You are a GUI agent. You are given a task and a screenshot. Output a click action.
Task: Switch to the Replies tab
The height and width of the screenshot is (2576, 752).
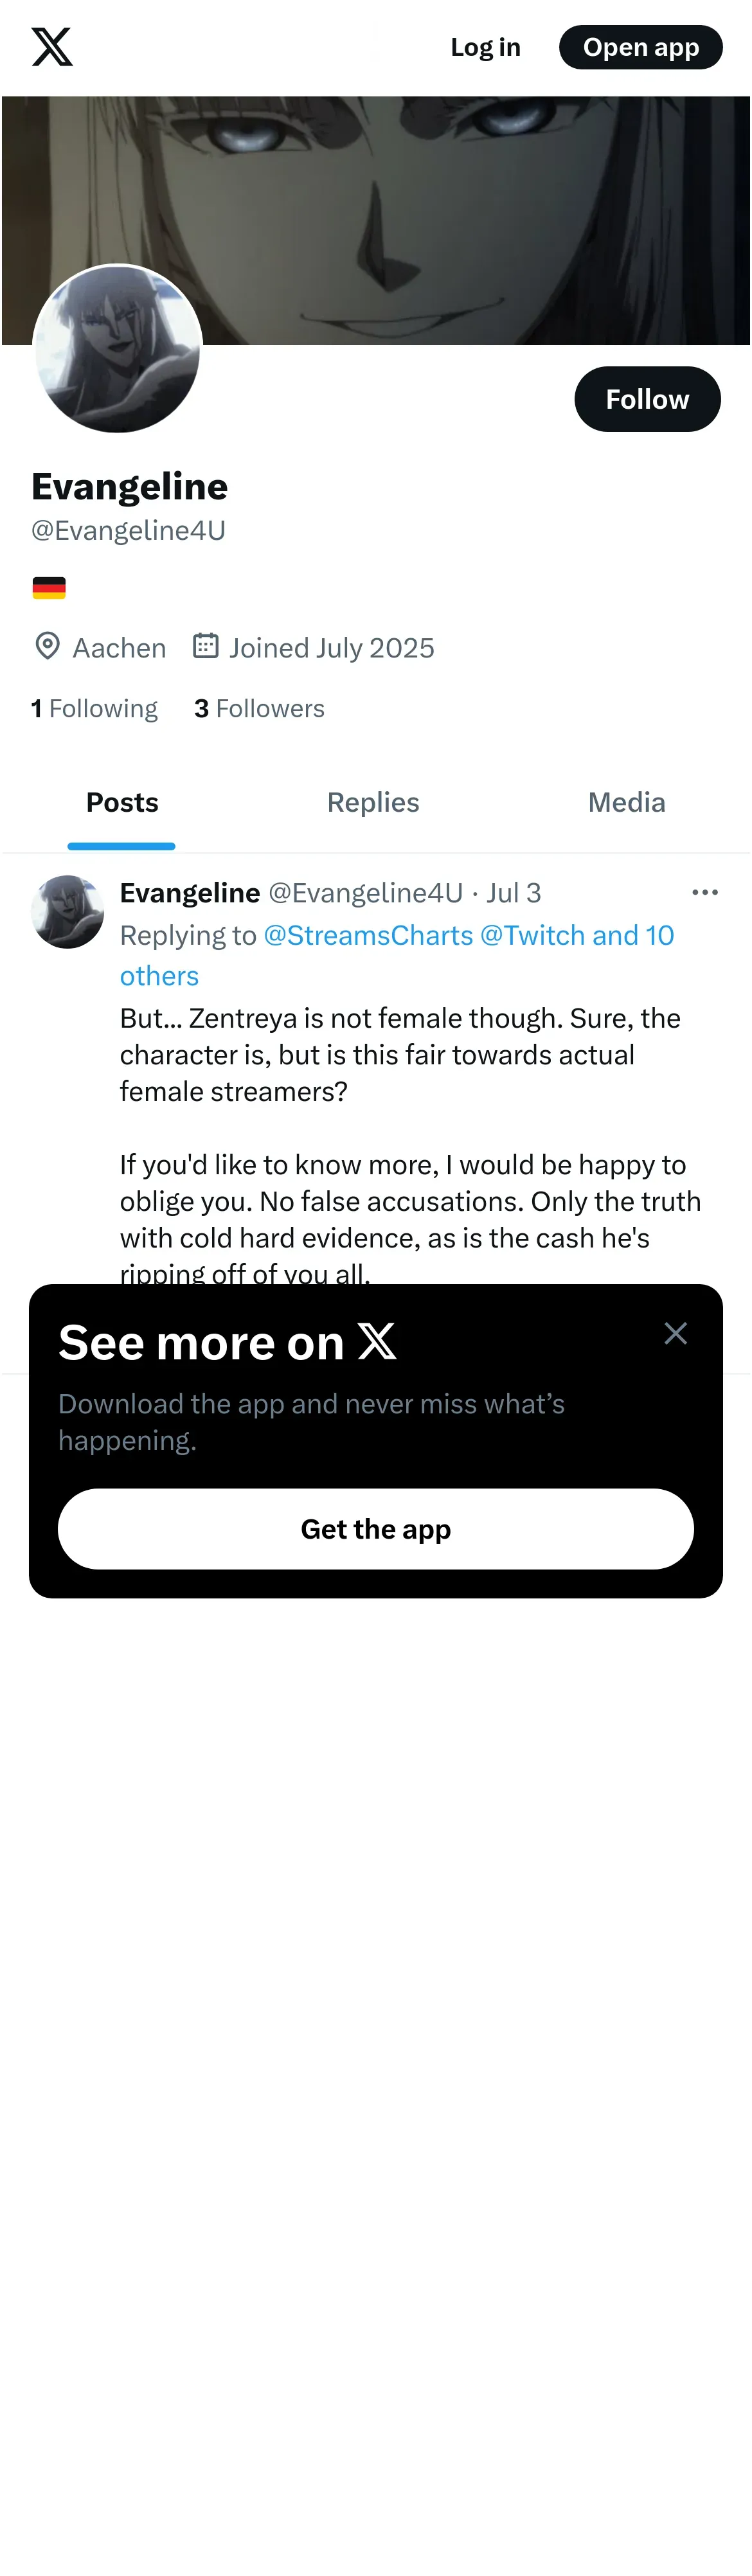pos(373,803)
